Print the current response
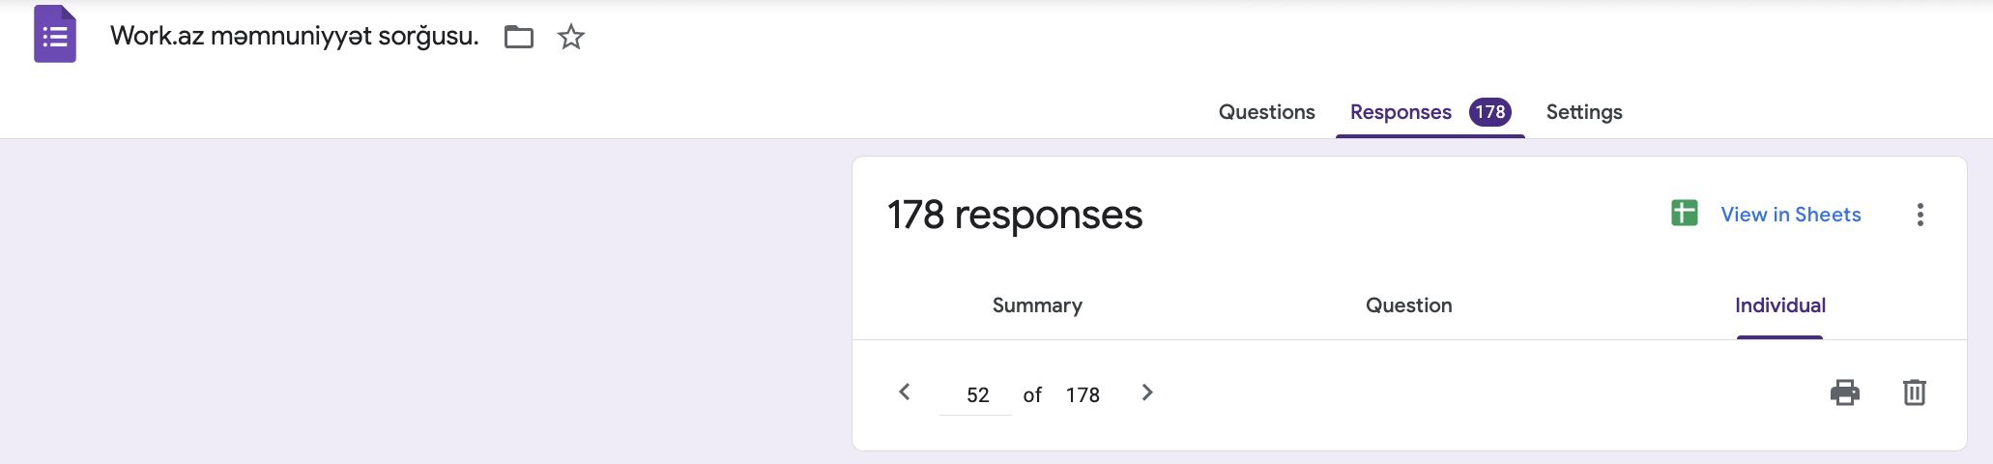The height and width of the screenshot is (464, 1993). coord(1845,392)
